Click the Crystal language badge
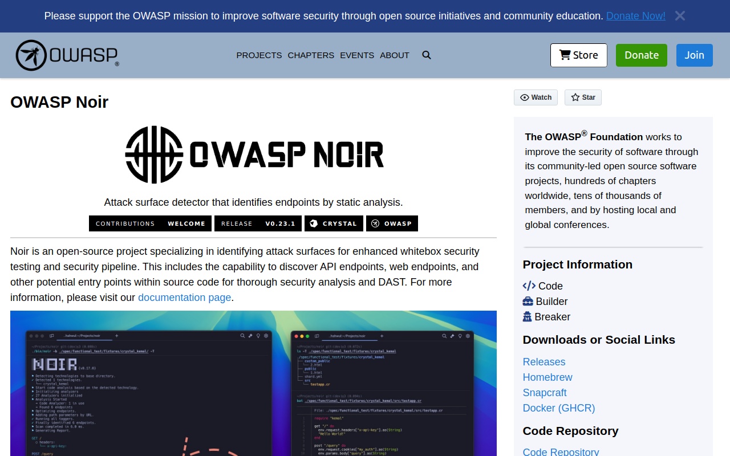 [334, 223]
